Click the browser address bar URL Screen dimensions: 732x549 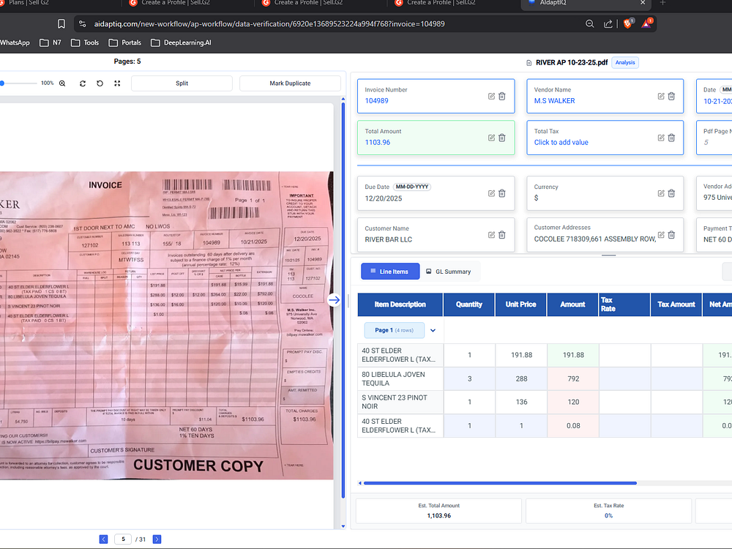(x=269, y=24)
